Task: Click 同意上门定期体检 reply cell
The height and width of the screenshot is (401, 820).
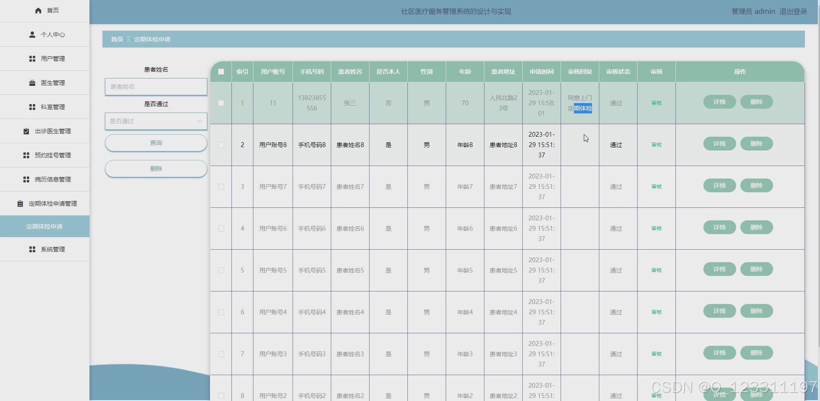Action: [x=580, y=103]
